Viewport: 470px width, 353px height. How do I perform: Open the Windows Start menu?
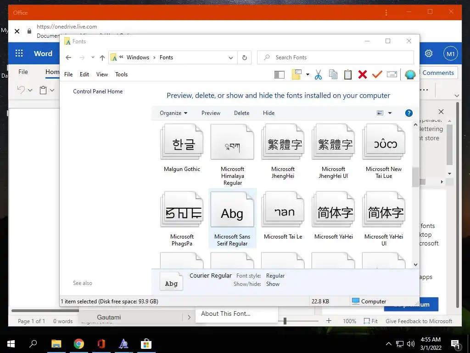point(11,344)
